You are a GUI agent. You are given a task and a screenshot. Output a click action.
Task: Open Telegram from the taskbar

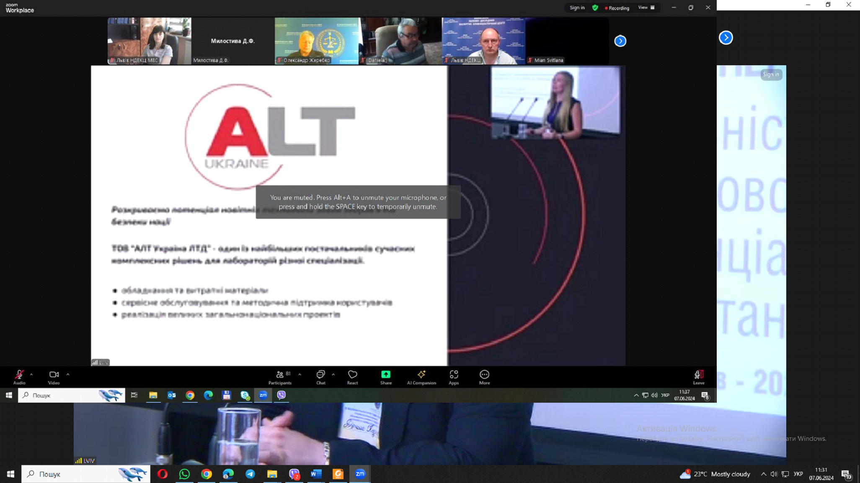click(x=250, y=474)
